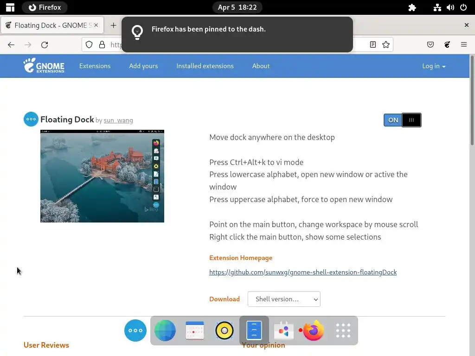Go back to previous page
This screenshot has height=356, width=475.
click(x=11, y=45)
